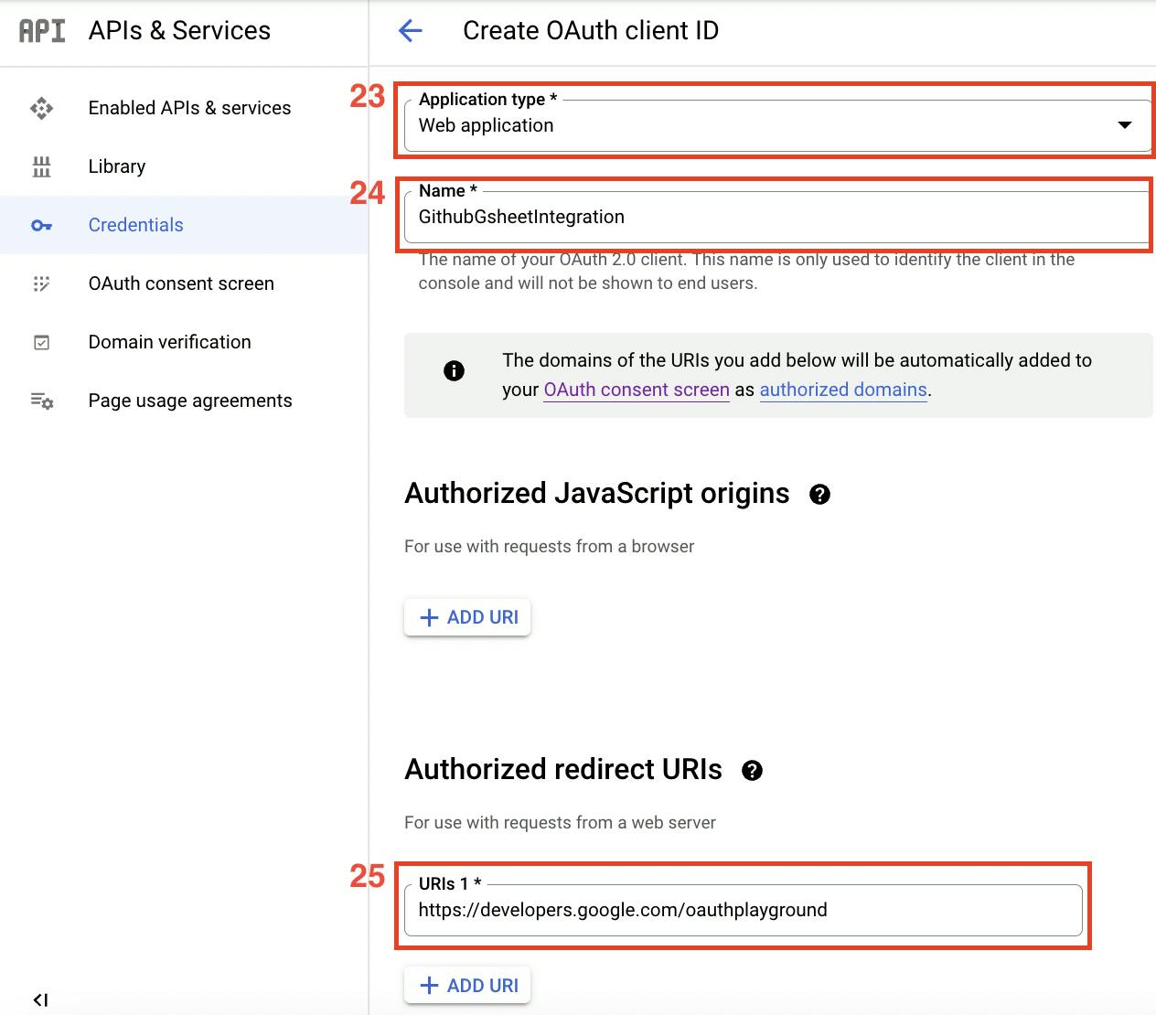The image size is (1156, 1015).
Task: Navigate to the Credentials page
Action: [x=135, y=225]
